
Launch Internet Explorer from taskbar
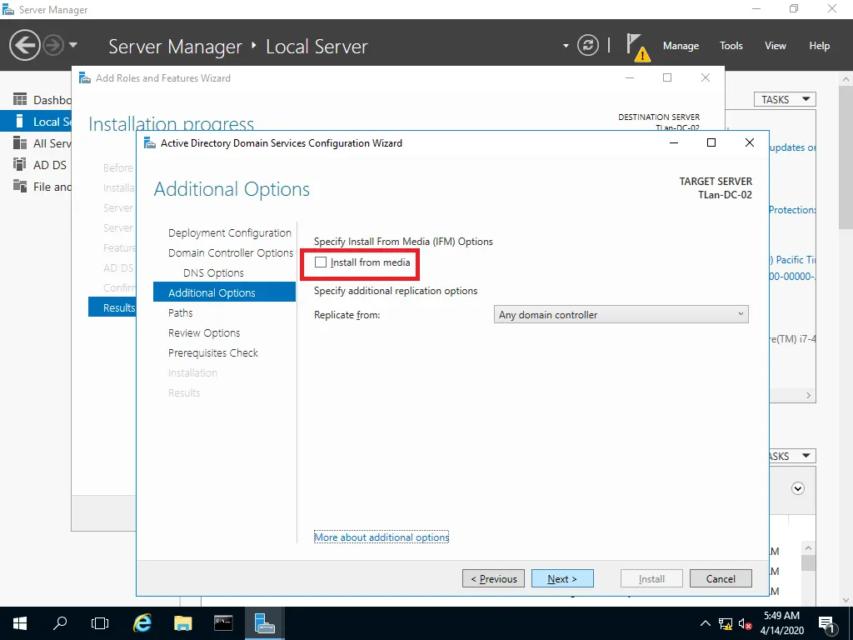tap(142, 623)
